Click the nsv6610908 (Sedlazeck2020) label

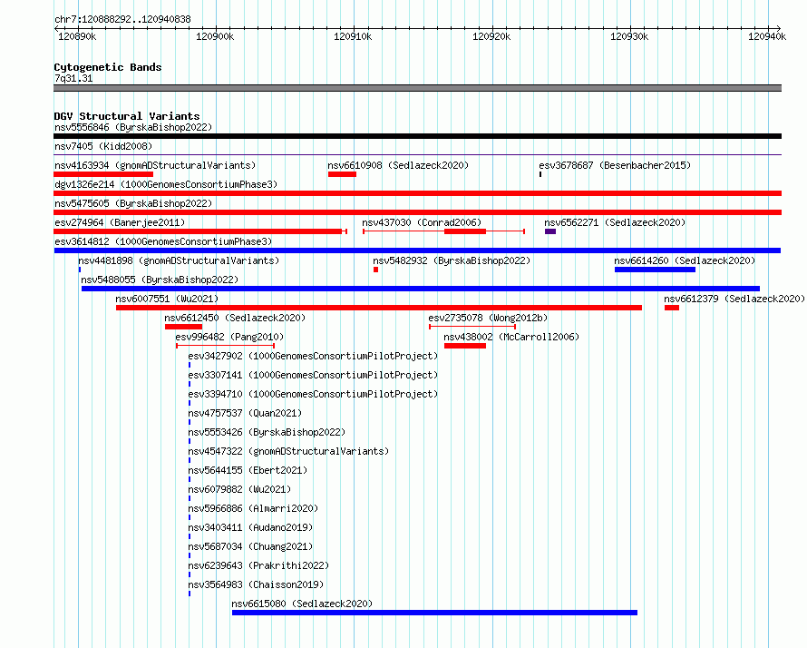pyautogui.click(x=398, y=165)
